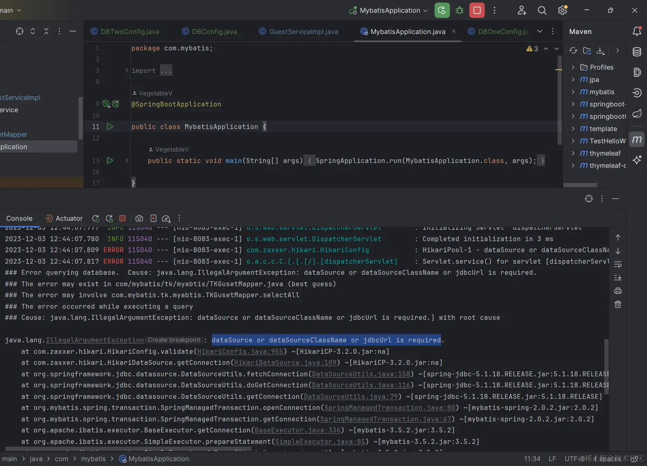Open the AI Assistant sparkle icon
The height and width of the screenshot is (466, 647).
tap(637, 160)
